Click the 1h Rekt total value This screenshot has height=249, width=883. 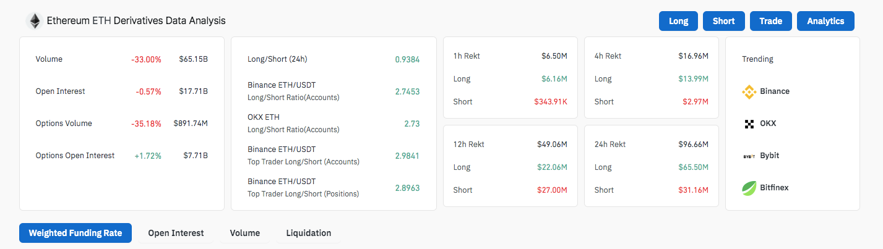click(x=554, y=56)
